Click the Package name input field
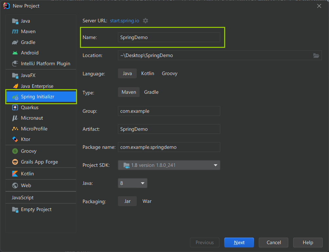The height and width of the screenshot is (252, 329). pos(169,147)
